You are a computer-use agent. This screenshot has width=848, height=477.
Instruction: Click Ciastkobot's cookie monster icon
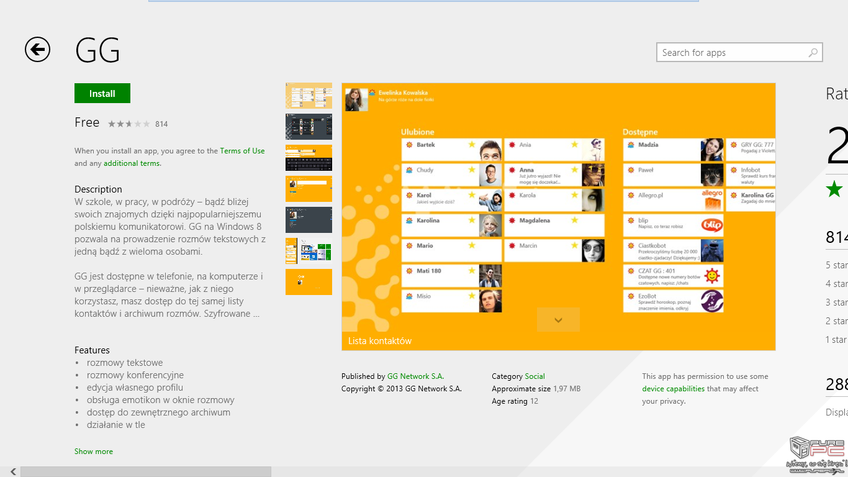coord(712,251)
